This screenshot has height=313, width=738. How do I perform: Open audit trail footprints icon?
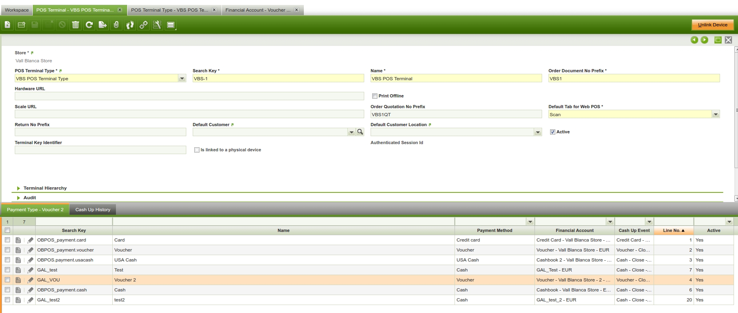point(130,25)
